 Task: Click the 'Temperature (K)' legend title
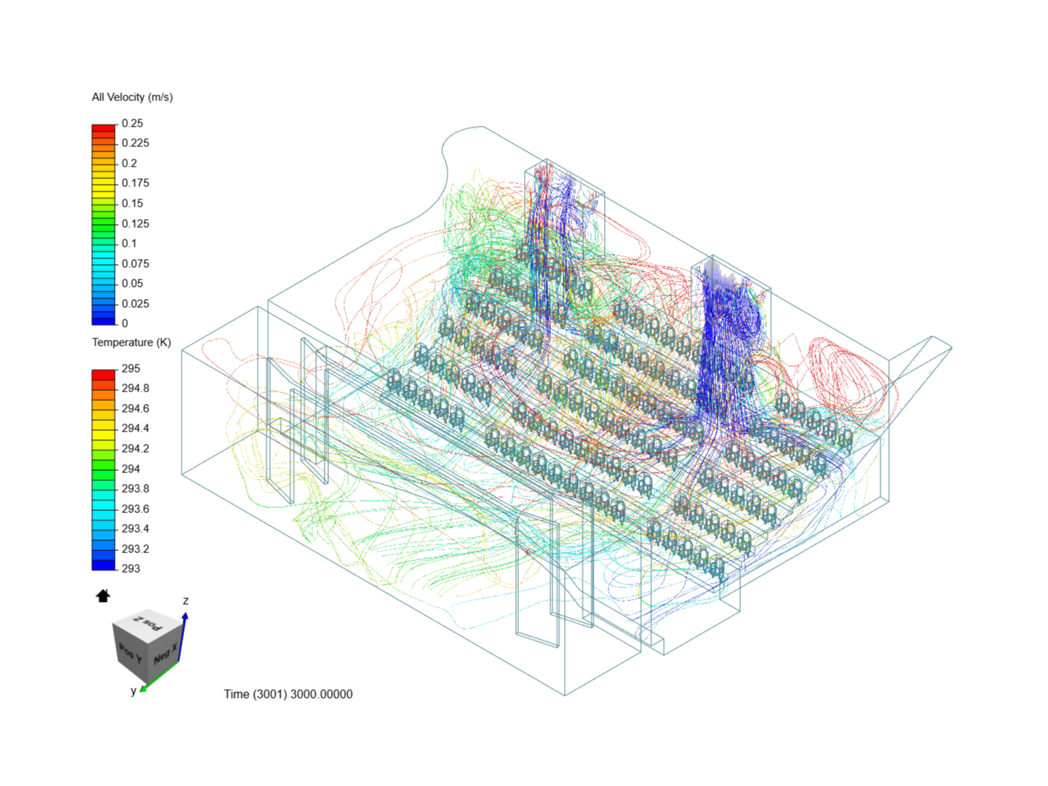pyautogui.click(x=132, y=342)
